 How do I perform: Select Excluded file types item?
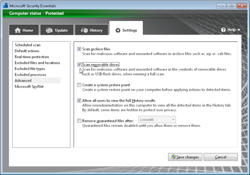tap(30, 69)
